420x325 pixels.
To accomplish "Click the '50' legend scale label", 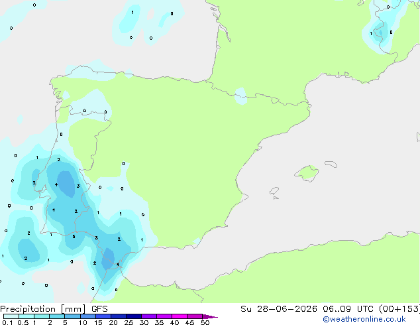I will [205, 322].
